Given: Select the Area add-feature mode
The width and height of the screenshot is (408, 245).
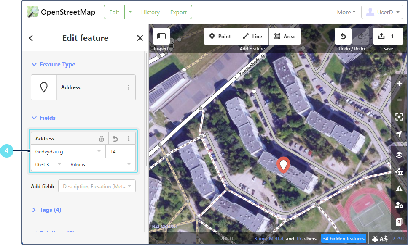Looking at the screenshot, I should coord(285,37).
